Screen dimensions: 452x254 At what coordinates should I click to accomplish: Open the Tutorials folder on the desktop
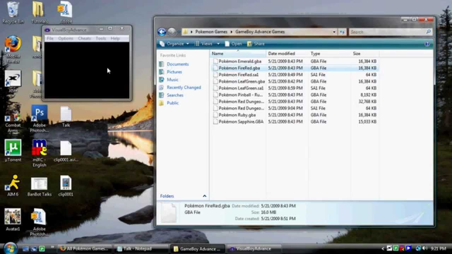pos(39,13)
